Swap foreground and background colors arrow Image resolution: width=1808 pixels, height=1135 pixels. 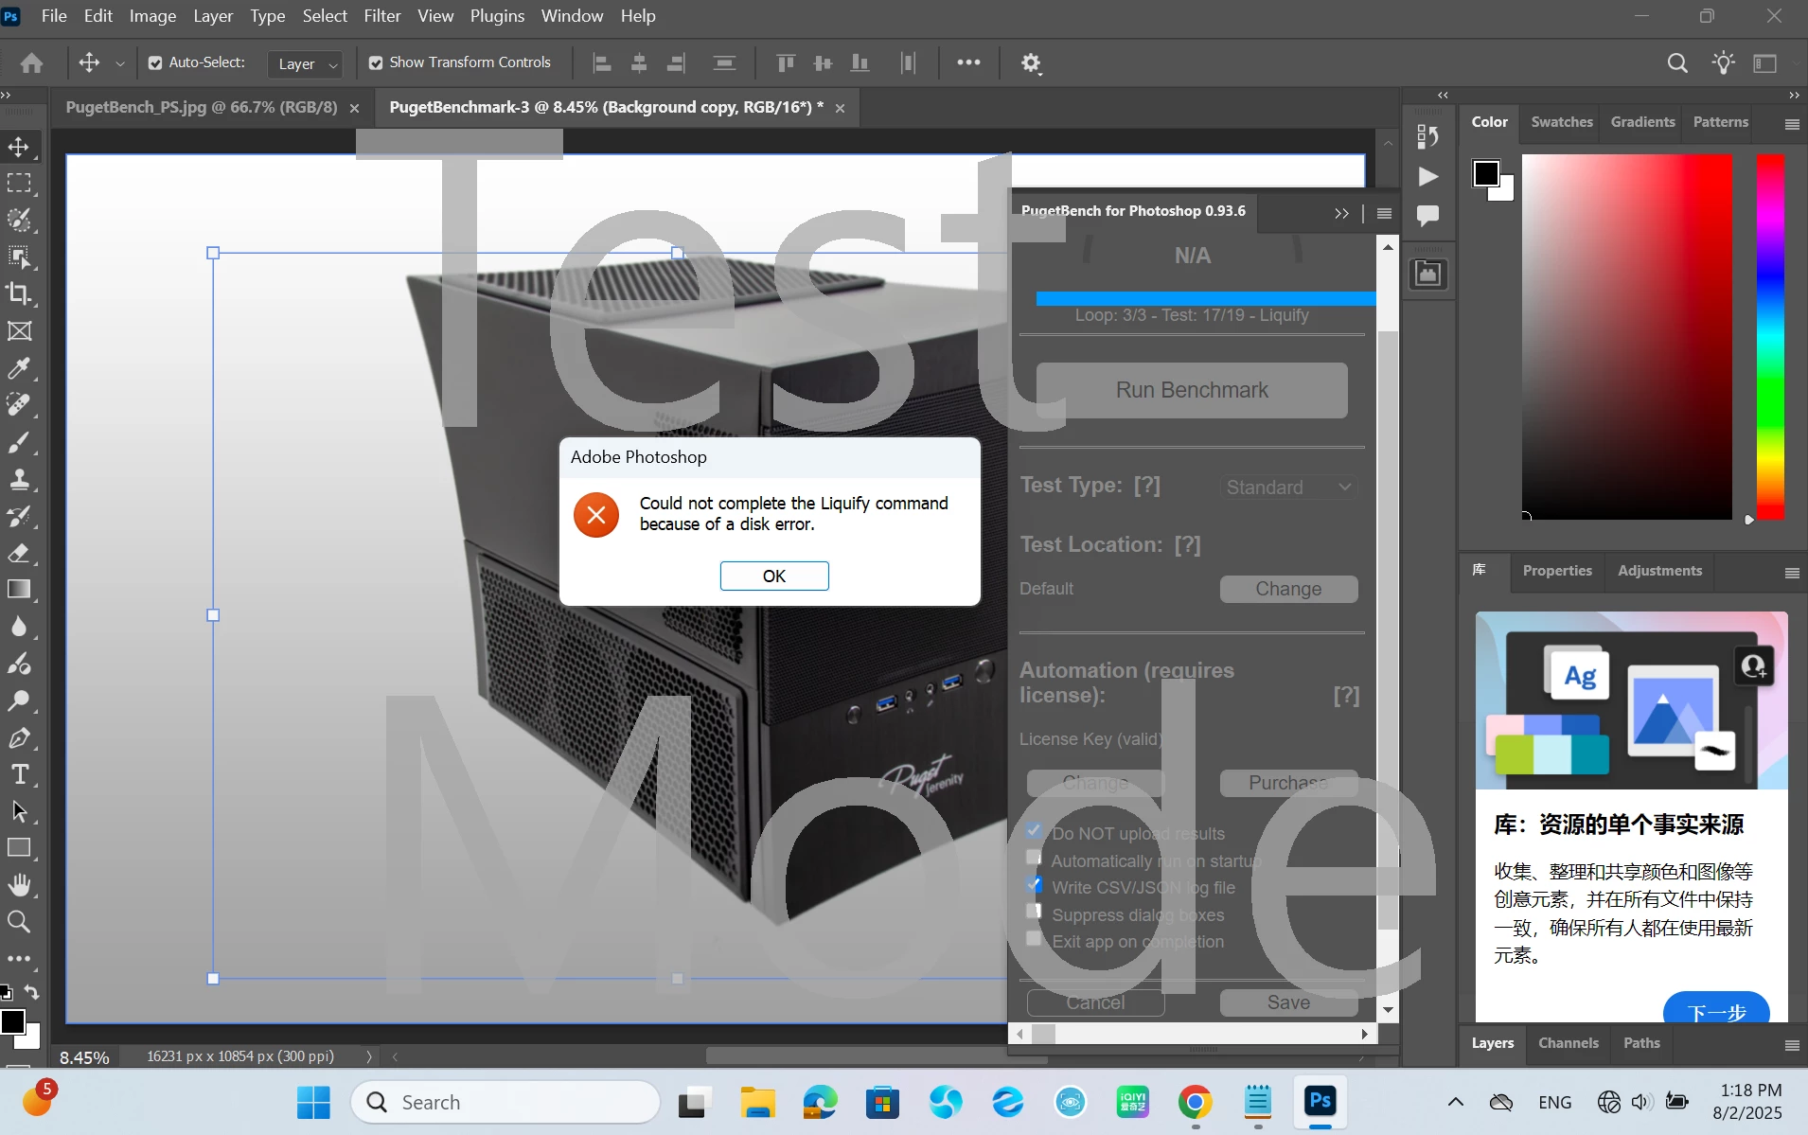click(31, 992)
